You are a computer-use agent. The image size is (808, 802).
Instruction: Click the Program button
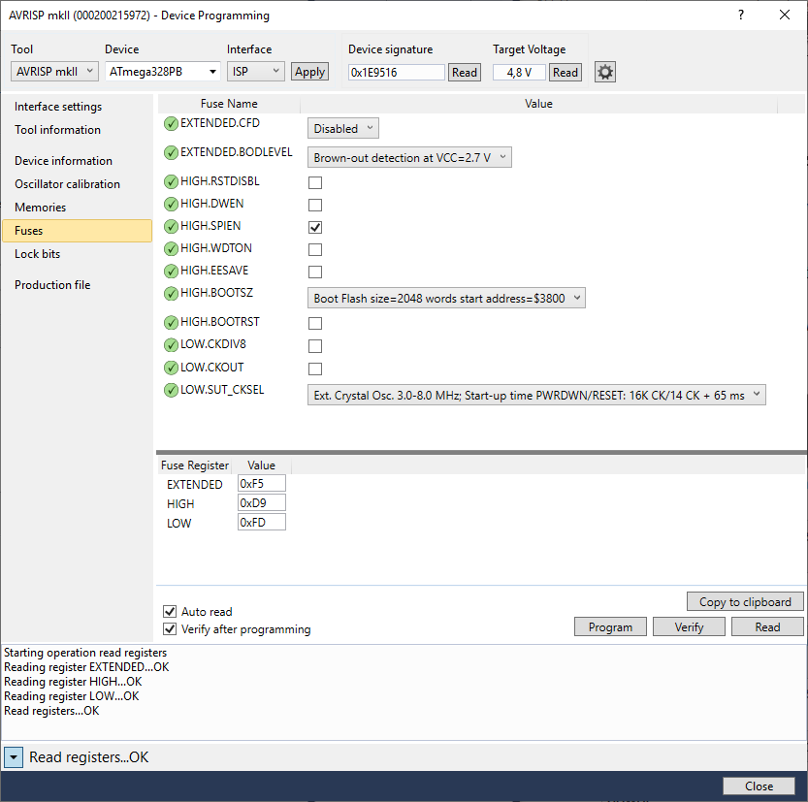tap(610, 626)
